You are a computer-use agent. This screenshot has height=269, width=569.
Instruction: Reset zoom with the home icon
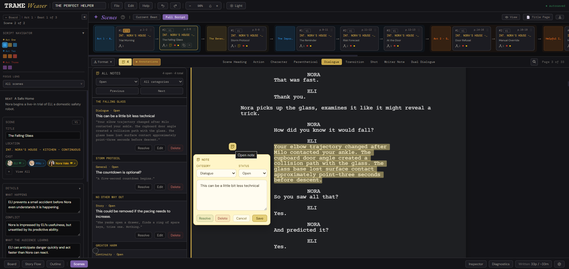[x=210, y=6]
